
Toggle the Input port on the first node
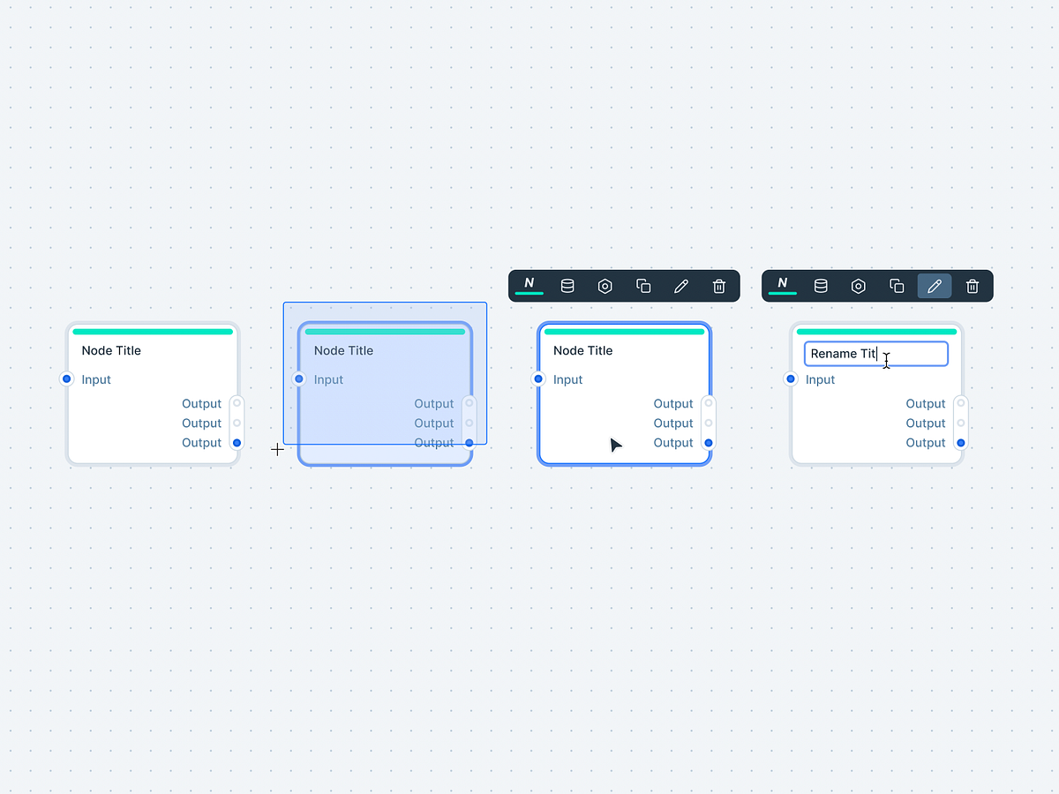coord(66,378)
